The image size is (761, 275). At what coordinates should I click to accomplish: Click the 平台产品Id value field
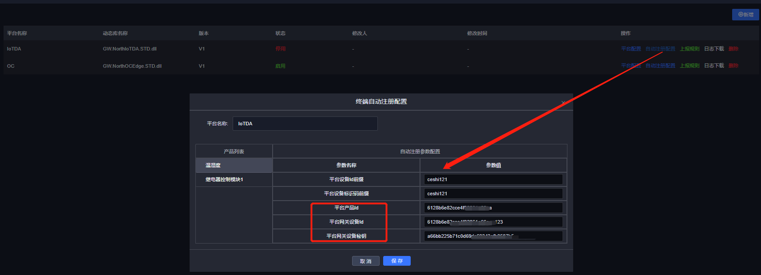(x=493, y=208)
